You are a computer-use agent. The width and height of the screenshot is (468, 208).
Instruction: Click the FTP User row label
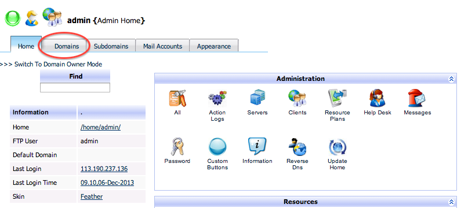26,141
